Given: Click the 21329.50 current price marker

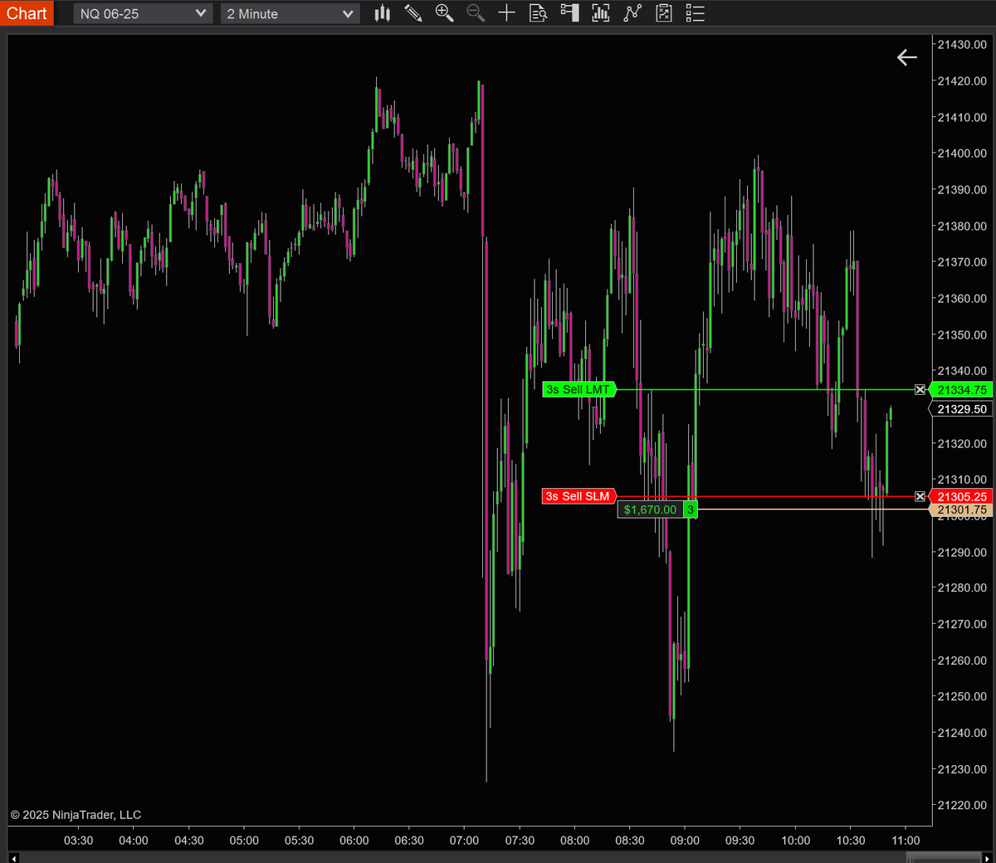Looking at the screenshot, I should 961,409.
